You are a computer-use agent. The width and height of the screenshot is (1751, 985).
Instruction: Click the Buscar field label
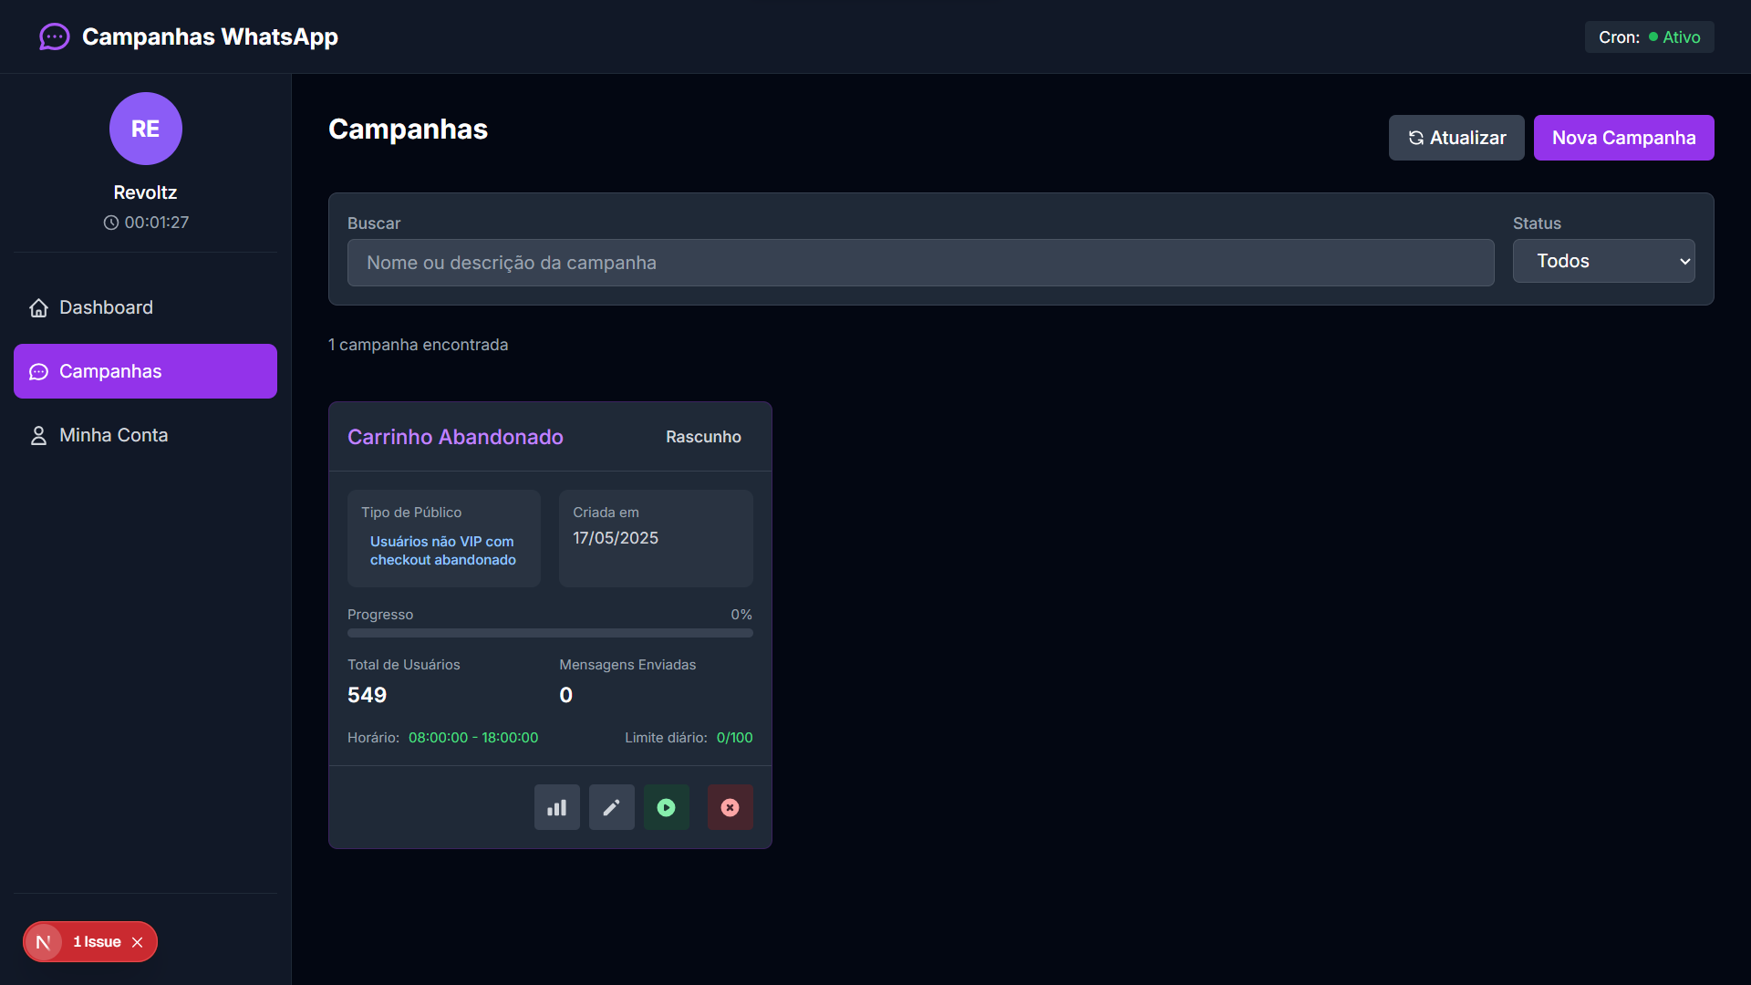[x=374, y=223]
